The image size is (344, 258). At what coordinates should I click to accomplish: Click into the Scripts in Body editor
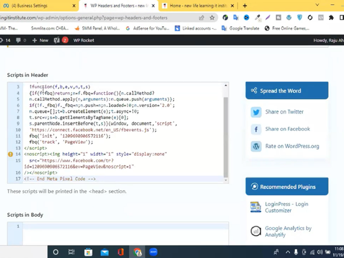126,234
